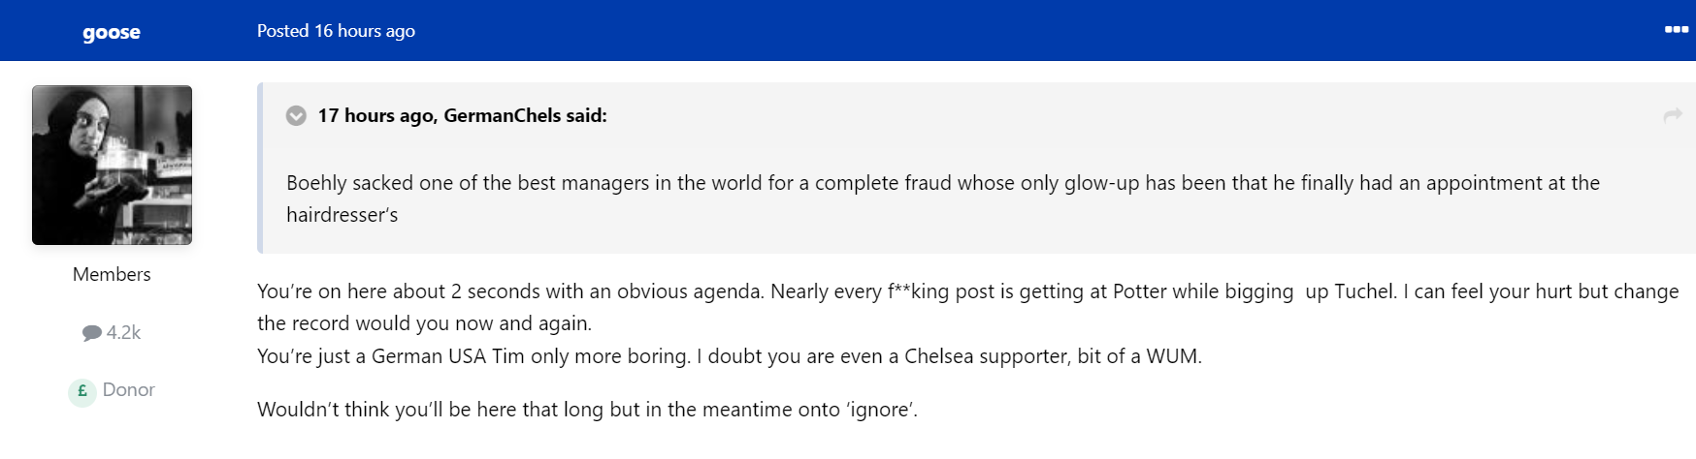
Task: Open the 'Posted 16 hours ago' permalink
Action: coord(336,31)
